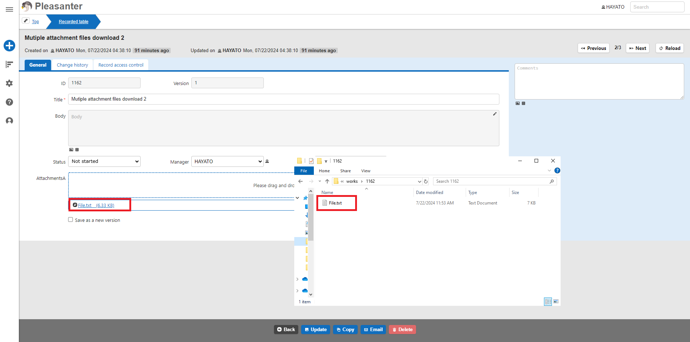
Task: Click the Explorer up-arrow icon
Action: [327, 181]
